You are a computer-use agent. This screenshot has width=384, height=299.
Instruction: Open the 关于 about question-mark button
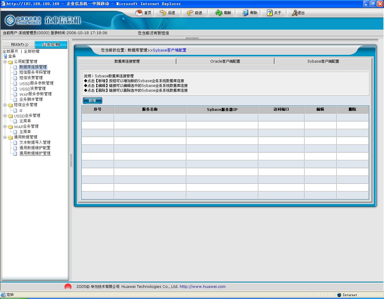point(274,13)
